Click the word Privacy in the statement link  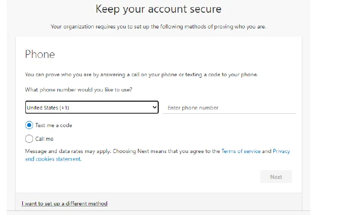pyautogui.click(x=281, y=151)
